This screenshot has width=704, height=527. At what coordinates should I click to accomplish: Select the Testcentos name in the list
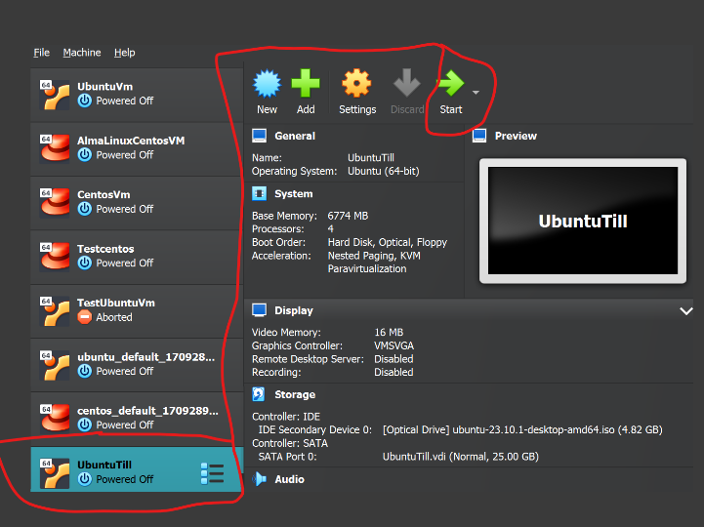tap(105, 249)
